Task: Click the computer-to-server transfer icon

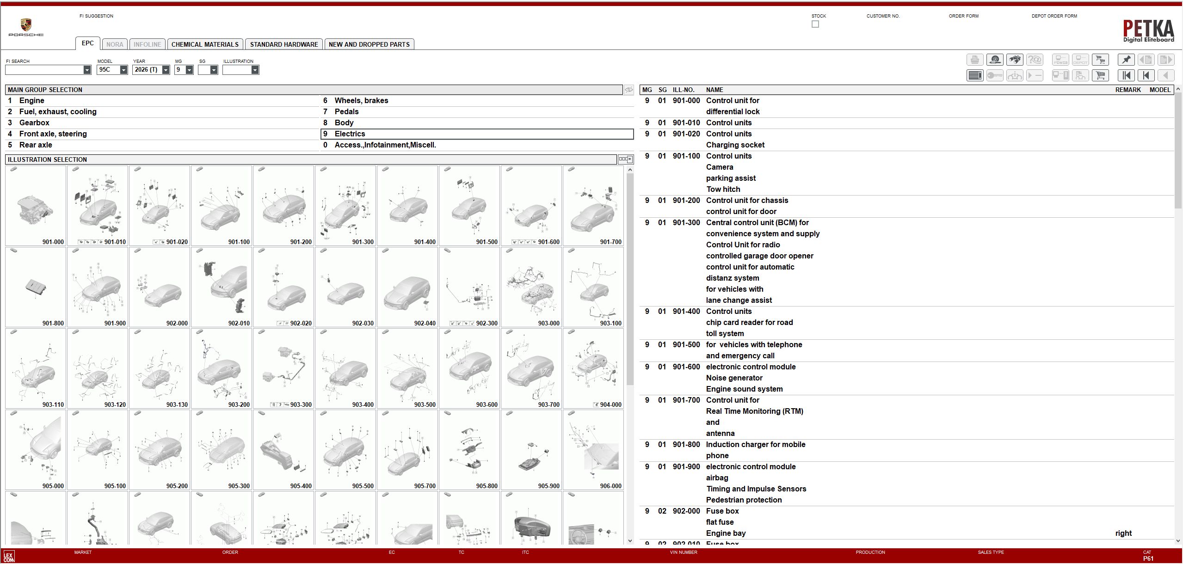Action: (1061, 75)
